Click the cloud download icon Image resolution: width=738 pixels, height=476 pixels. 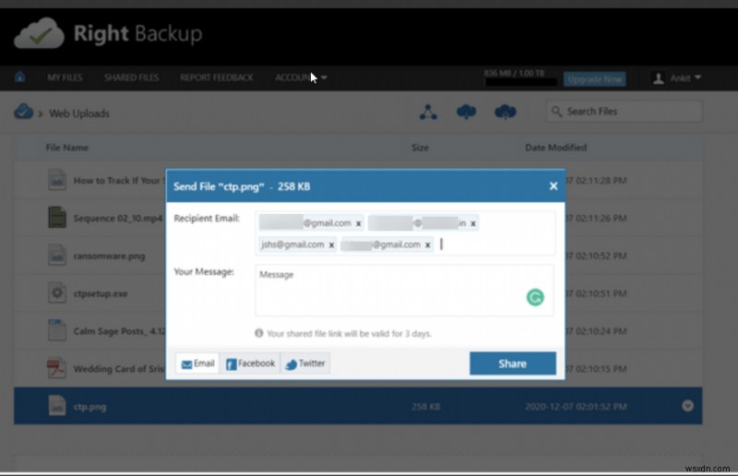coord(467,112)
